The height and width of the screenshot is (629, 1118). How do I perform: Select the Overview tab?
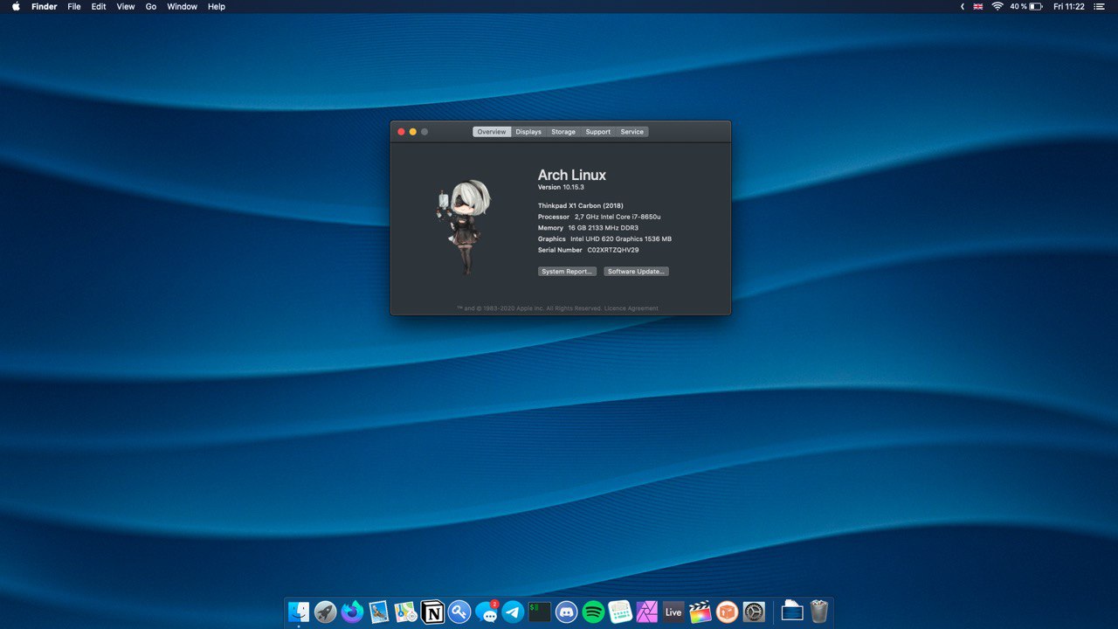pyautogui.click(x=492, y=132)
